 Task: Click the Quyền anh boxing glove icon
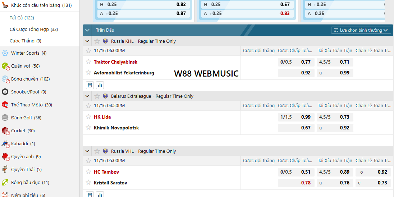(x=5, y=157)
